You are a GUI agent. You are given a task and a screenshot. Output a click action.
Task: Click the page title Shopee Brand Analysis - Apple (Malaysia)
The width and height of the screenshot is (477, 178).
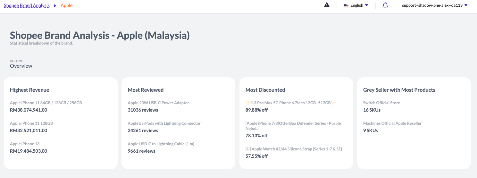(100, 35)
